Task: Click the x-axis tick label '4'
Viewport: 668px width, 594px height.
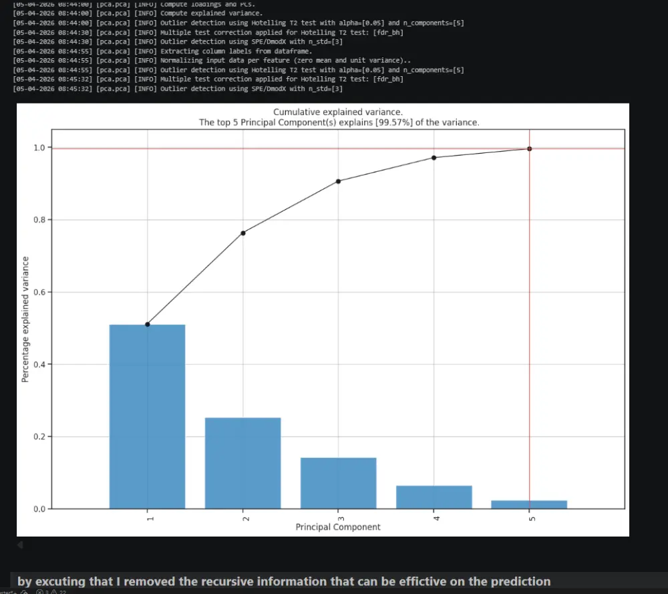Action: (436, 518)
